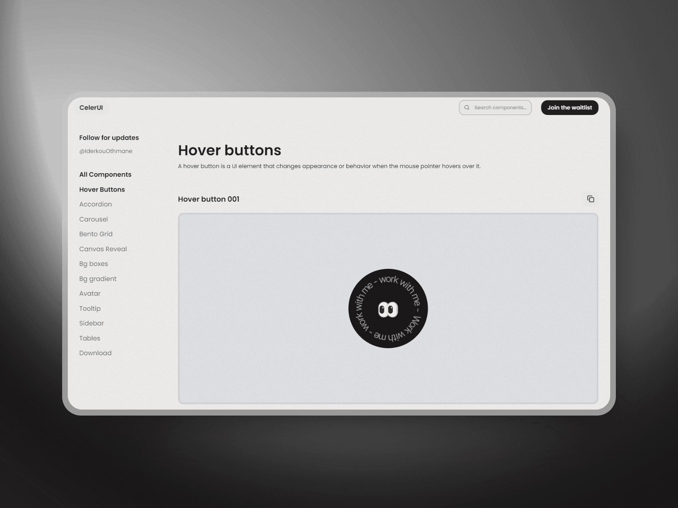Click the Follow for updates label
Screen dimensions: 678x508
click(109, 138)
